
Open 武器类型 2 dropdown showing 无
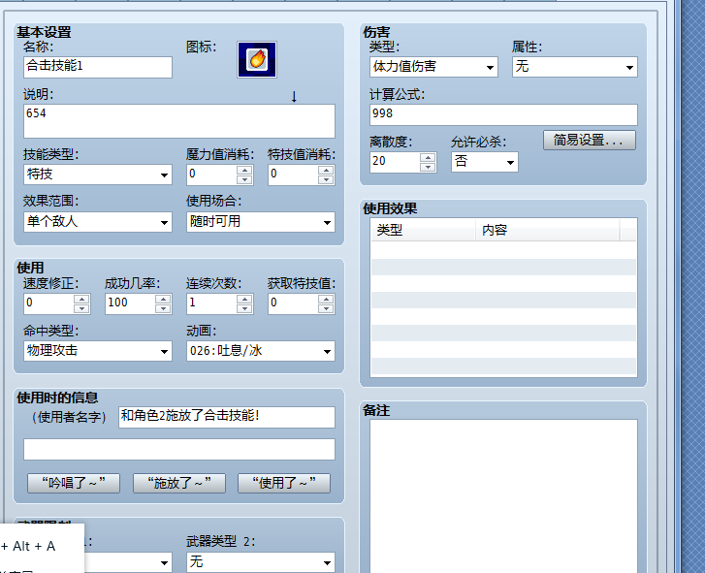pos(260,562)
